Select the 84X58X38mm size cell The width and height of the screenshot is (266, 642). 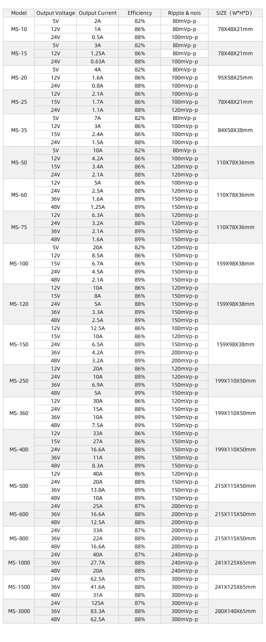pyautogui.click(x=235, y=130)
